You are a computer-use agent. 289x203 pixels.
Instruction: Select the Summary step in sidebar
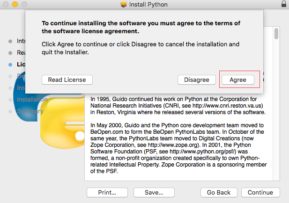click(30, 111)
